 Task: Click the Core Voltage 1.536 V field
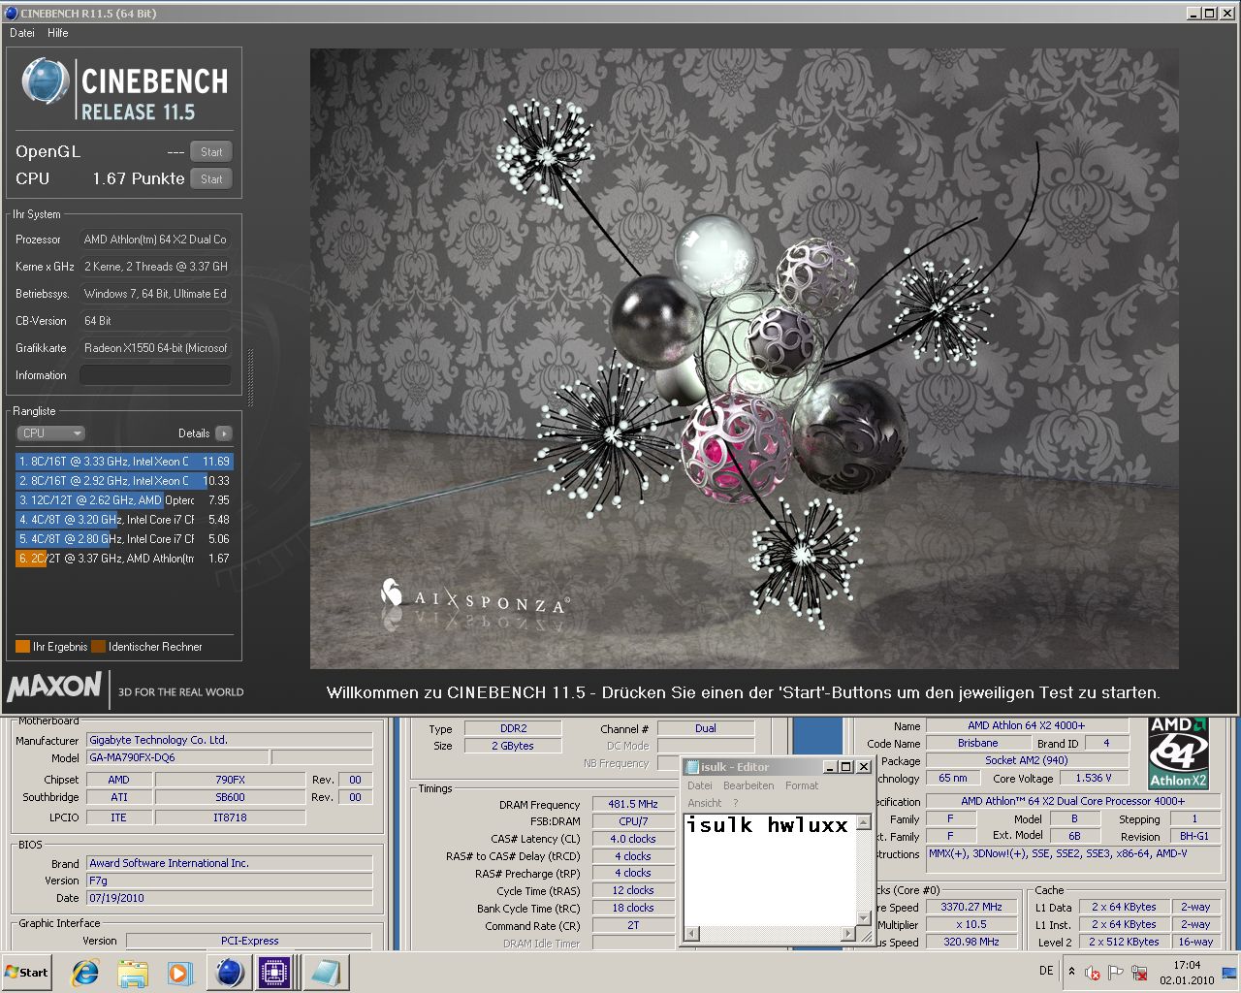(x=1094, y=778)
